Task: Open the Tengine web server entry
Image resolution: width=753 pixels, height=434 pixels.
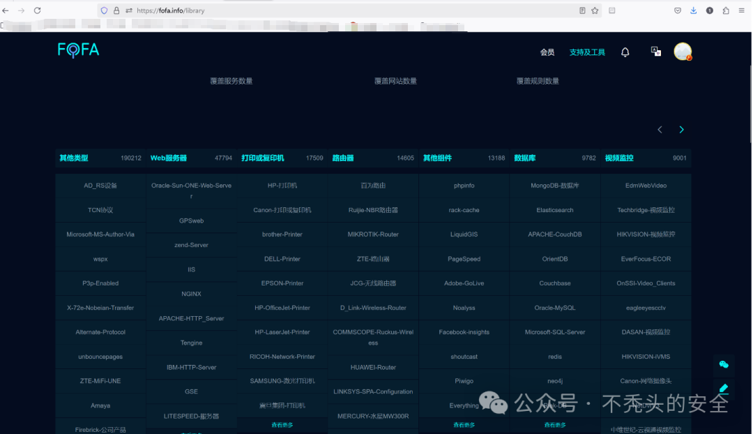Action: 191,343
